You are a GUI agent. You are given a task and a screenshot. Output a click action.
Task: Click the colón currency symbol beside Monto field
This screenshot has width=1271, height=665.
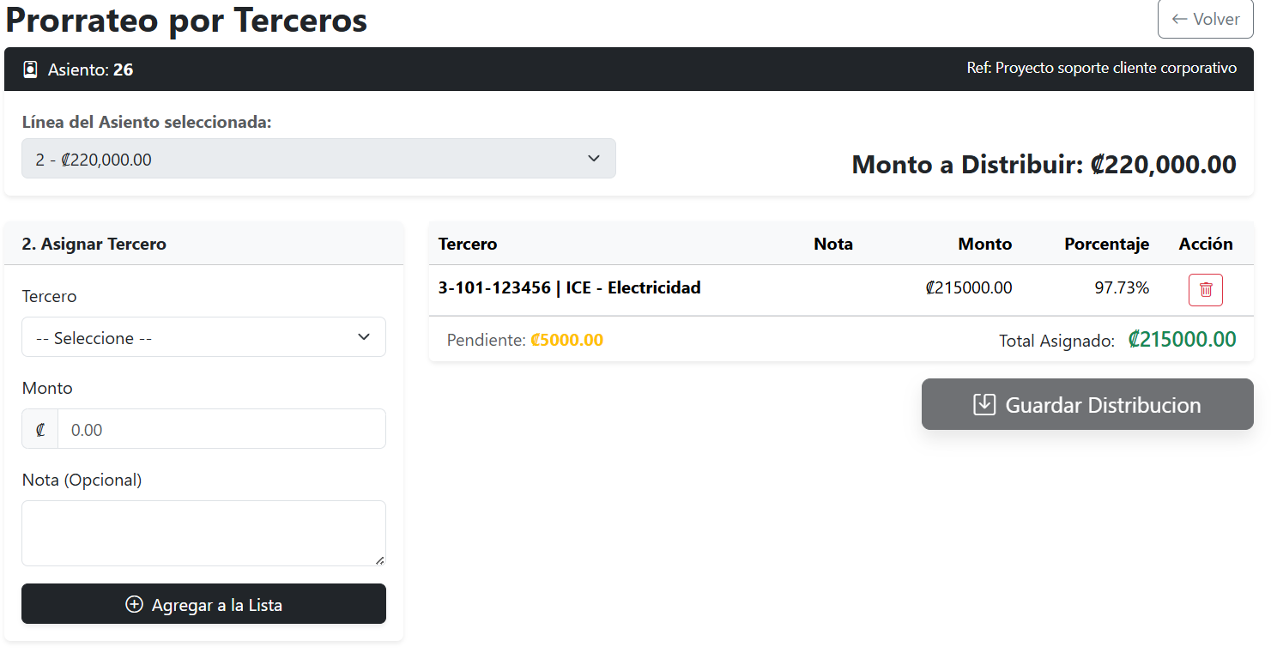[39, 428]
